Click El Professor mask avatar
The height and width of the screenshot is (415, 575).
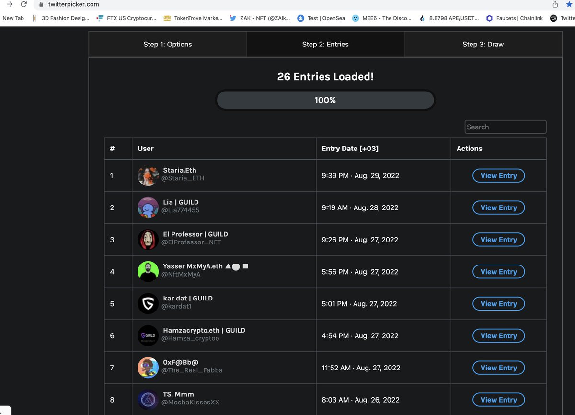point(148,240)
